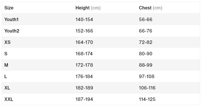Click the 80-90 chest value
Screen dimensions: 203x108
point(146,54)
